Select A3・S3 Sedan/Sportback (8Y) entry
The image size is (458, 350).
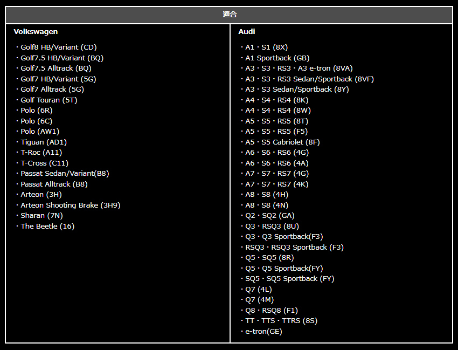click(297, 90)
